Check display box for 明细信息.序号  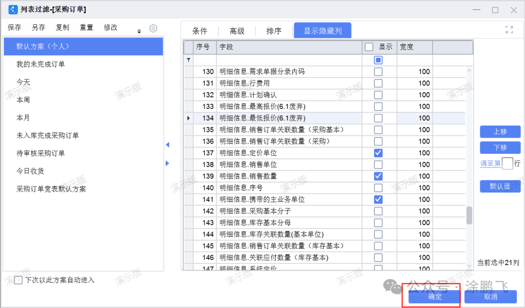378,188
